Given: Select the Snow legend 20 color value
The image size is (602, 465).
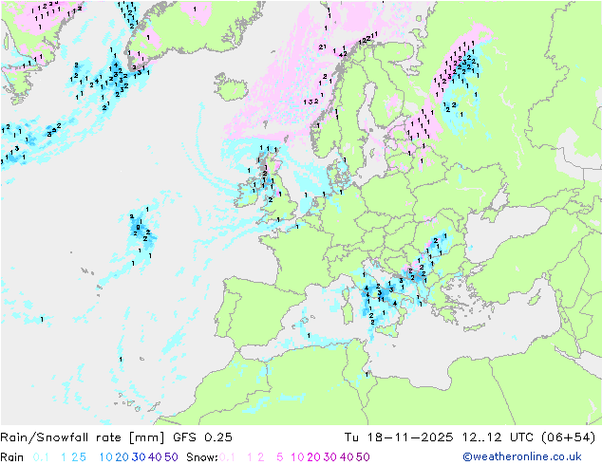Looking at the screenshot, I should (x=313, y=457).
